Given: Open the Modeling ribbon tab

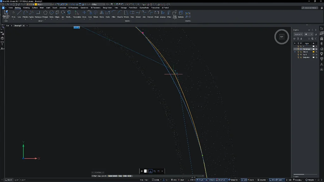Looking at the screenshot, I should click(x=26, y=8).
